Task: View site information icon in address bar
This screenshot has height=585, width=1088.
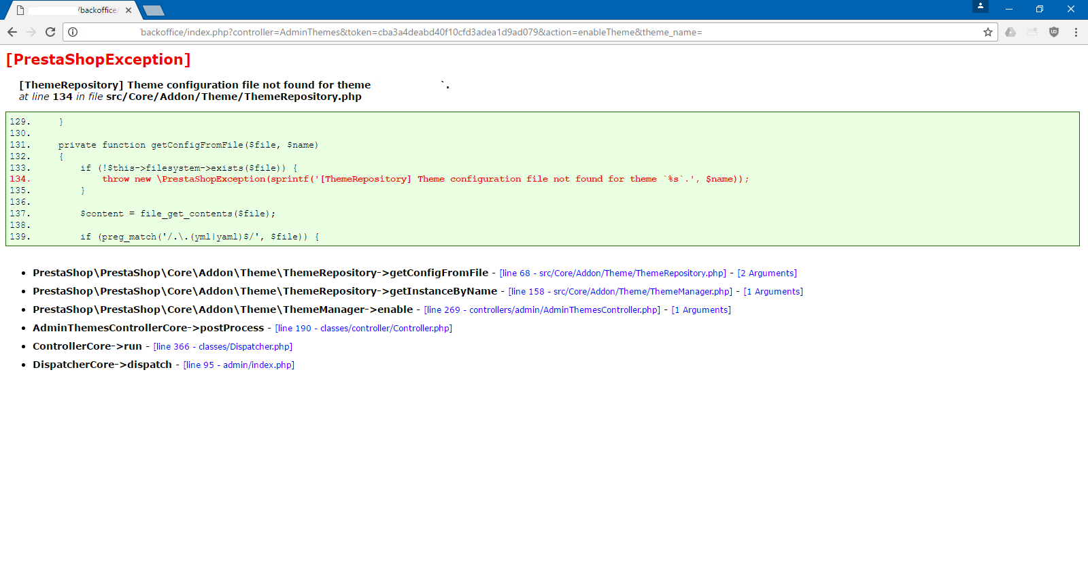Action: point(73,32)
